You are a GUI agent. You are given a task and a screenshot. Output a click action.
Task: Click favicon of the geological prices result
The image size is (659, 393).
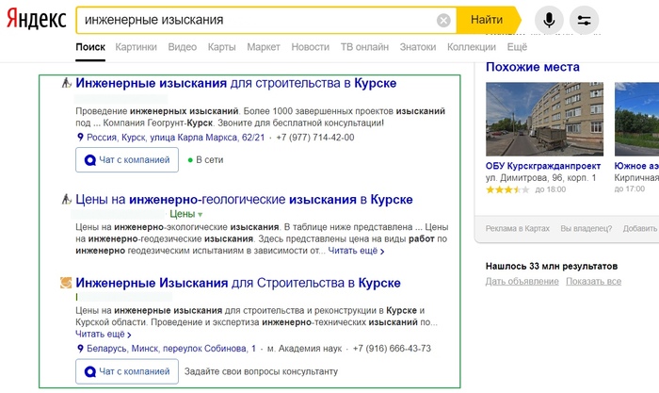[66, 200]
